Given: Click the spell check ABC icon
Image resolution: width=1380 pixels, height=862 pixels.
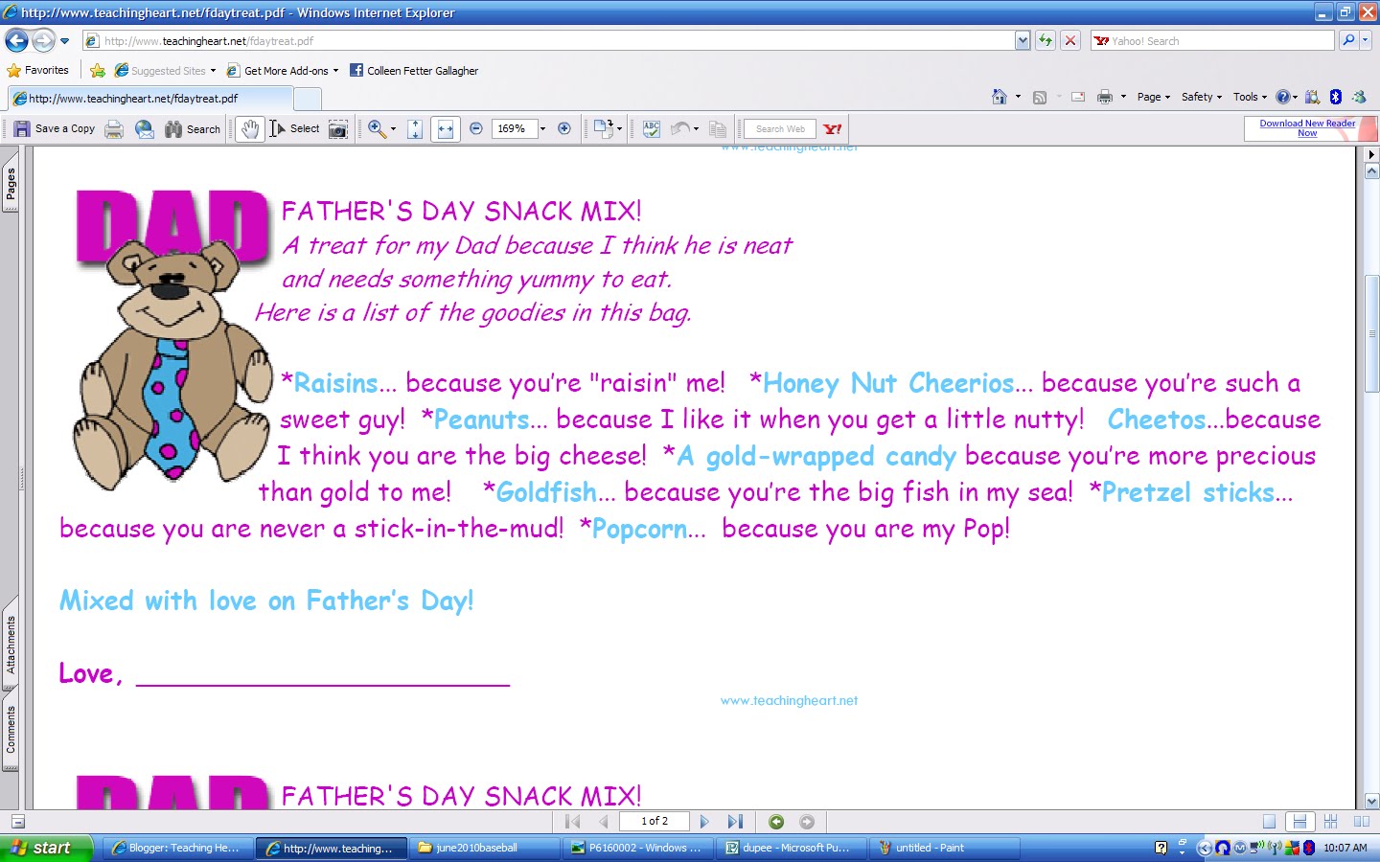Looking at the screenshot, I should pos(652,129).
